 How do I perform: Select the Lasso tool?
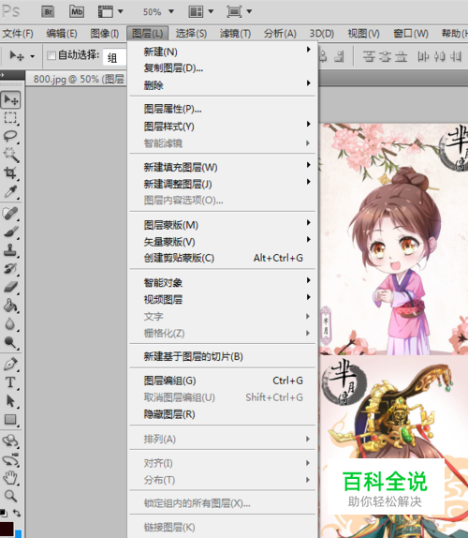point(10,137)
